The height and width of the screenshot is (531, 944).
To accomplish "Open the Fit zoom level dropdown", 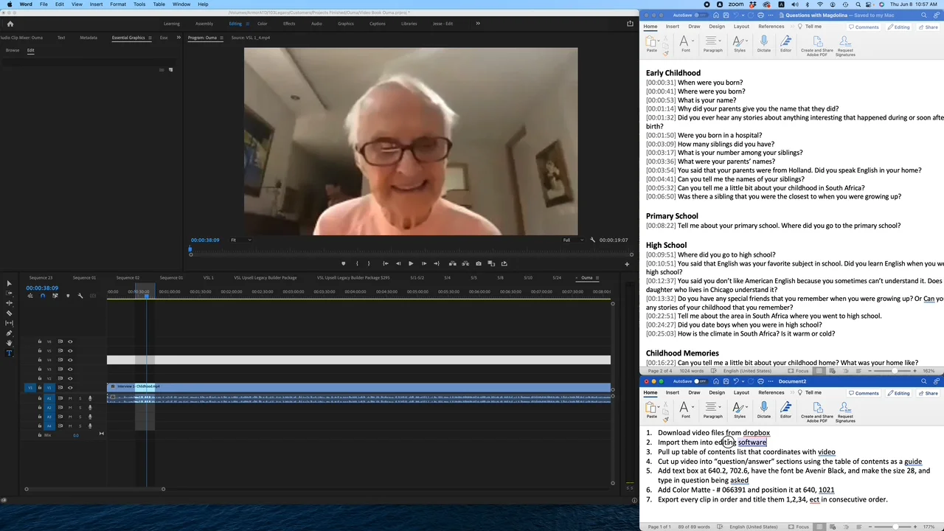I will pyautogui.click(x=240, y=240).
